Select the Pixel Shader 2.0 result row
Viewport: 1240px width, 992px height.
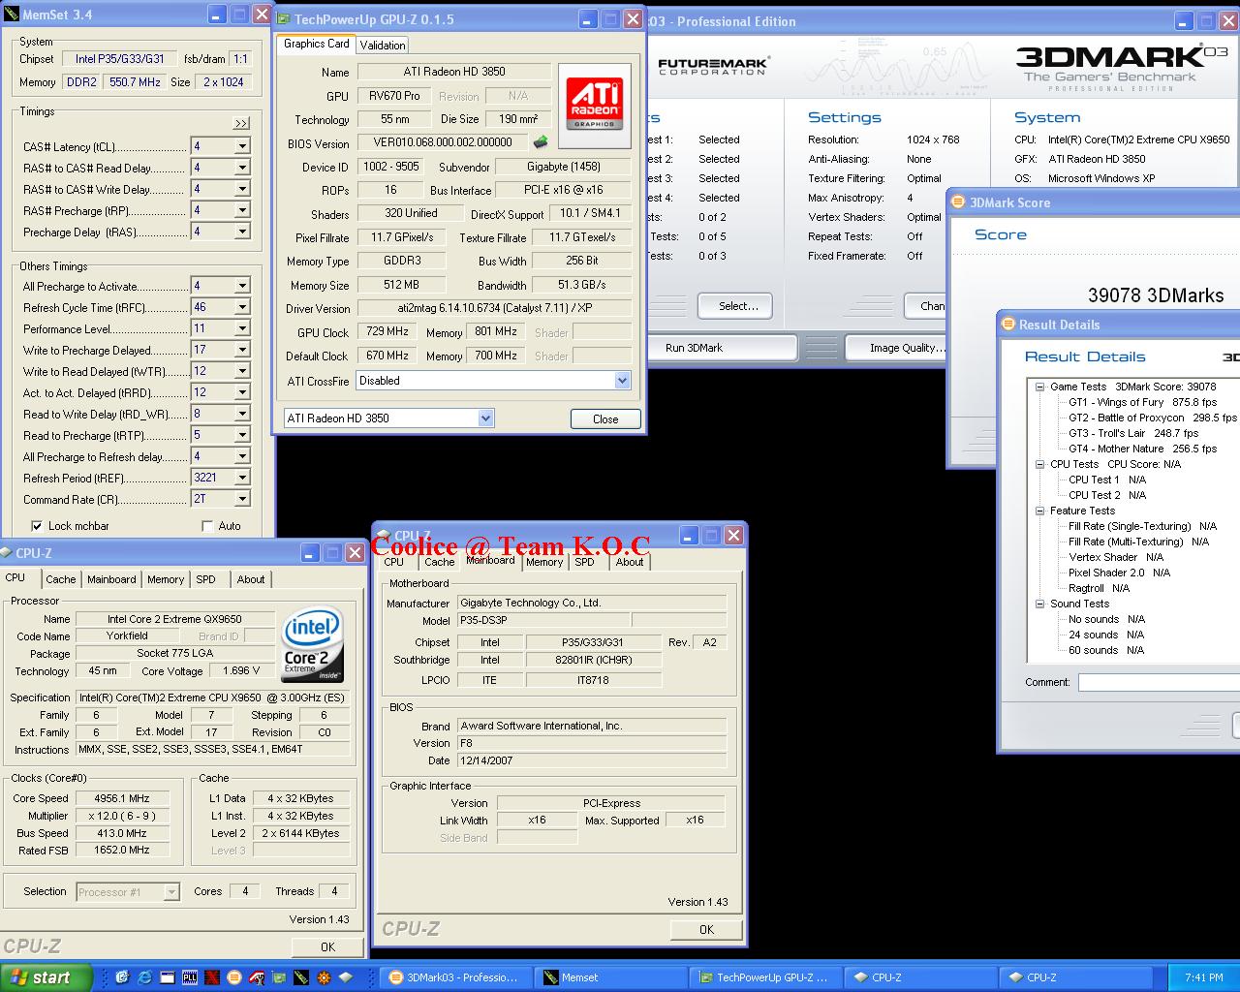(1119, 573)
